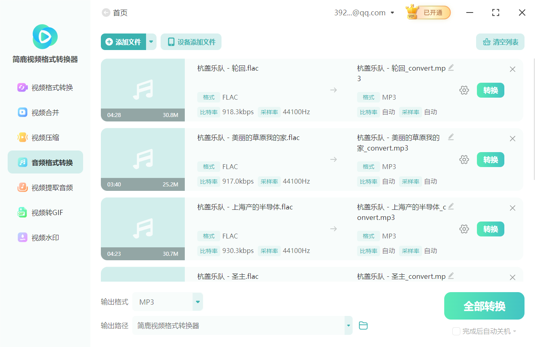Click the 清空列表 clear list button
Viewport: 535px width, 347px height.
500,42
